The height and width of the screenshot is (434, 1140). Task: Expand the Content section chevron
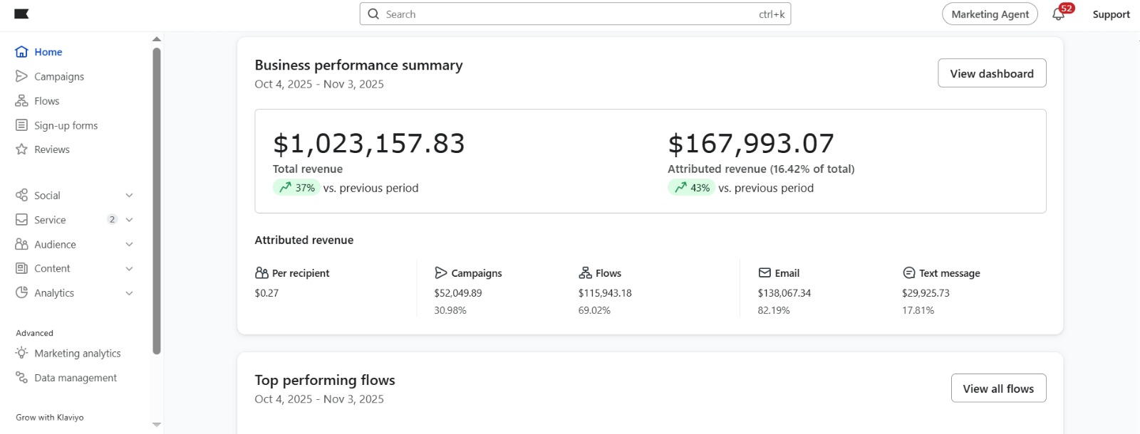click(x=129, y=269)
